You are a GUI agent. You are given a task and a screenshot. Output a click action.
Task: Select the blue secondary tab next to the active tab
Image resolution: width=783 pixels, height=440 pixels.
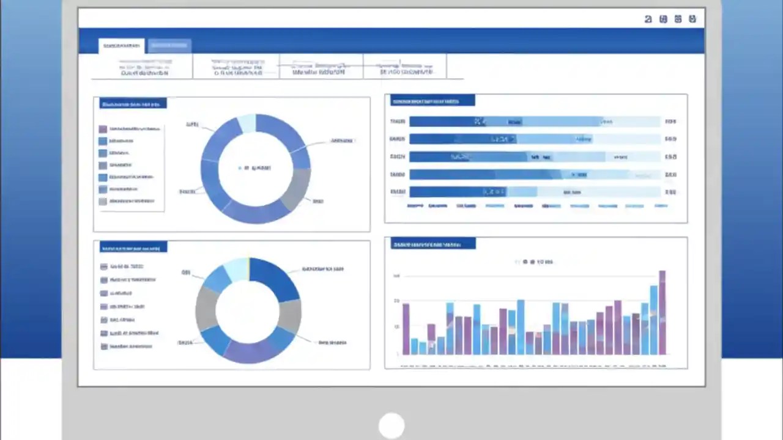pos(169,45)
